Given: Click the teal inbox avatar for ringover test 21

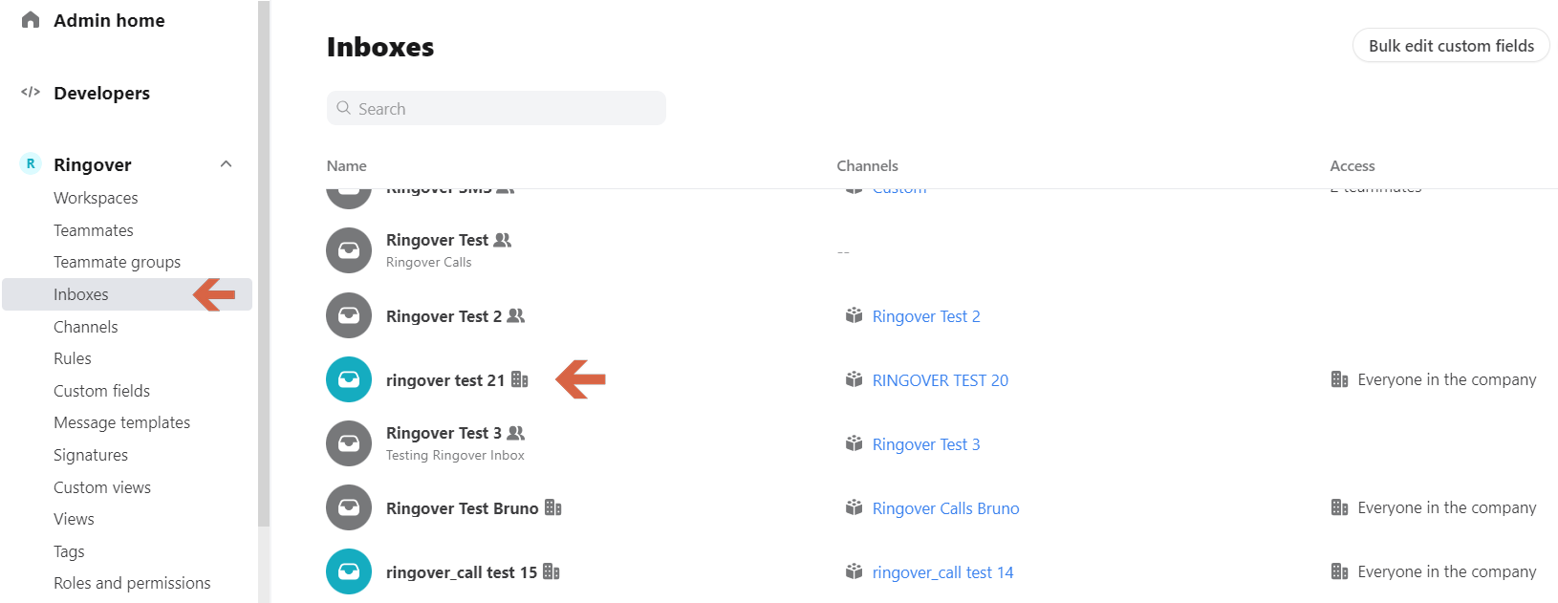Looking at the screenshot, I should (349, 379).
